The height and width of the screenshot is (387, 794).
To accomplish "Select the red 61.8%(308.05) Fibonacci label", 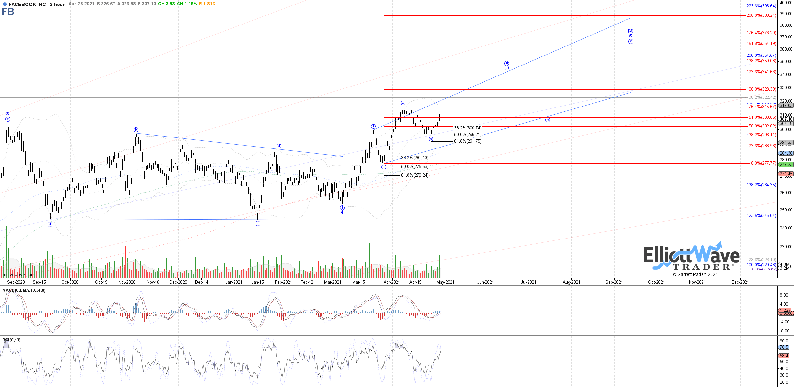I will (x=762, y=117).
